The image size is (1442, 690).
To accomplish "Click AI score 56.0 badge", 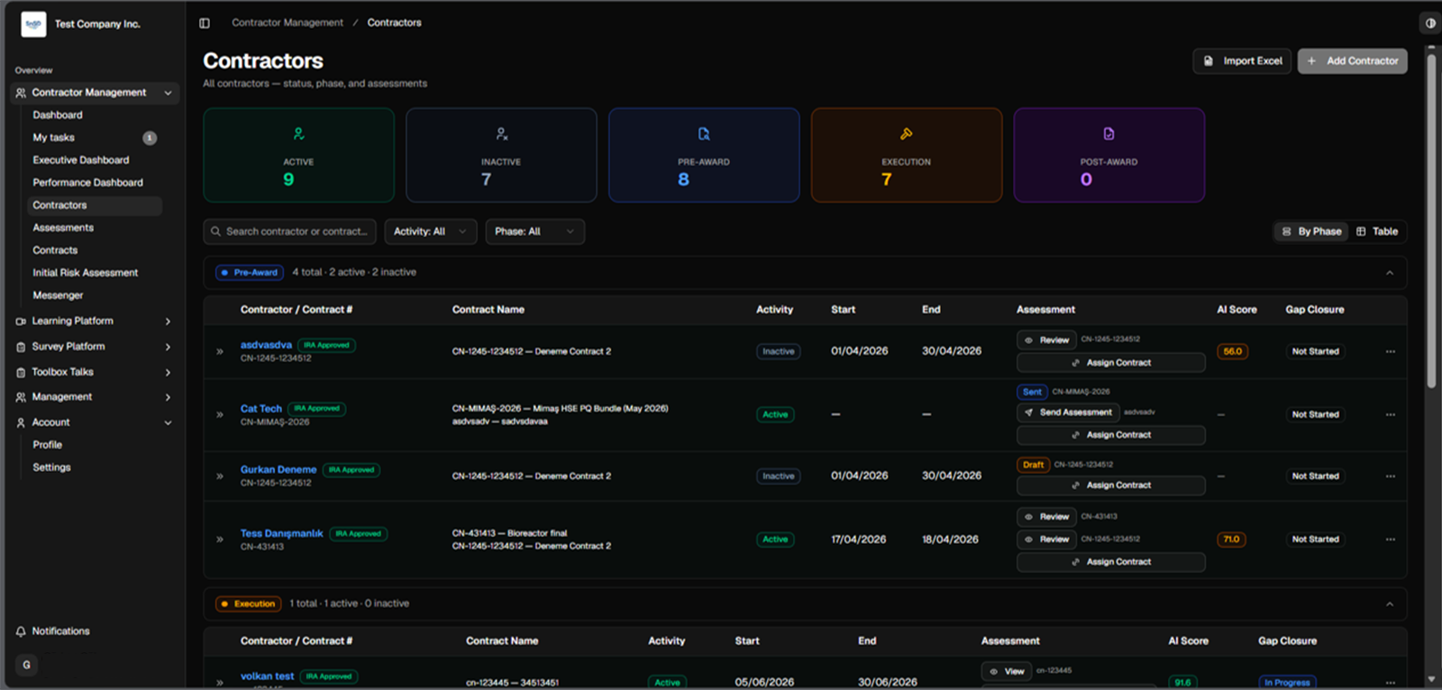I will point(1232,351).
